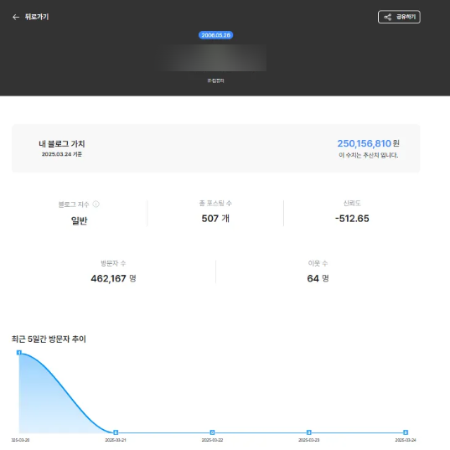Viewport: 450px width, 450px height.
Task: Click the 신뢰도 label
Action: 352,203
